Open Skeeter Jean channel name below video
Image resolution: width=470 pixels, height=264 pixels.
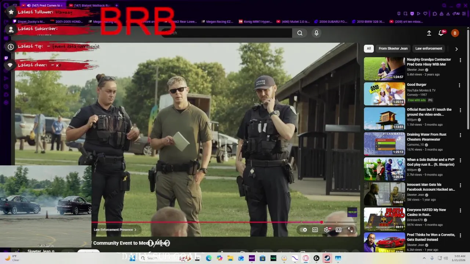point(39,252)
